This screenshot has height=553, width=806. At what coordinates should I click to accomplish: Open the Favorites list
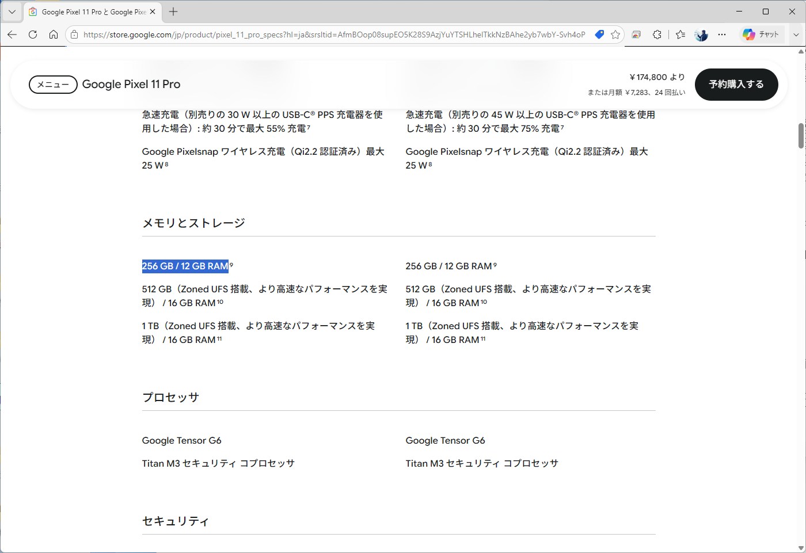click(x=680, y=35)
